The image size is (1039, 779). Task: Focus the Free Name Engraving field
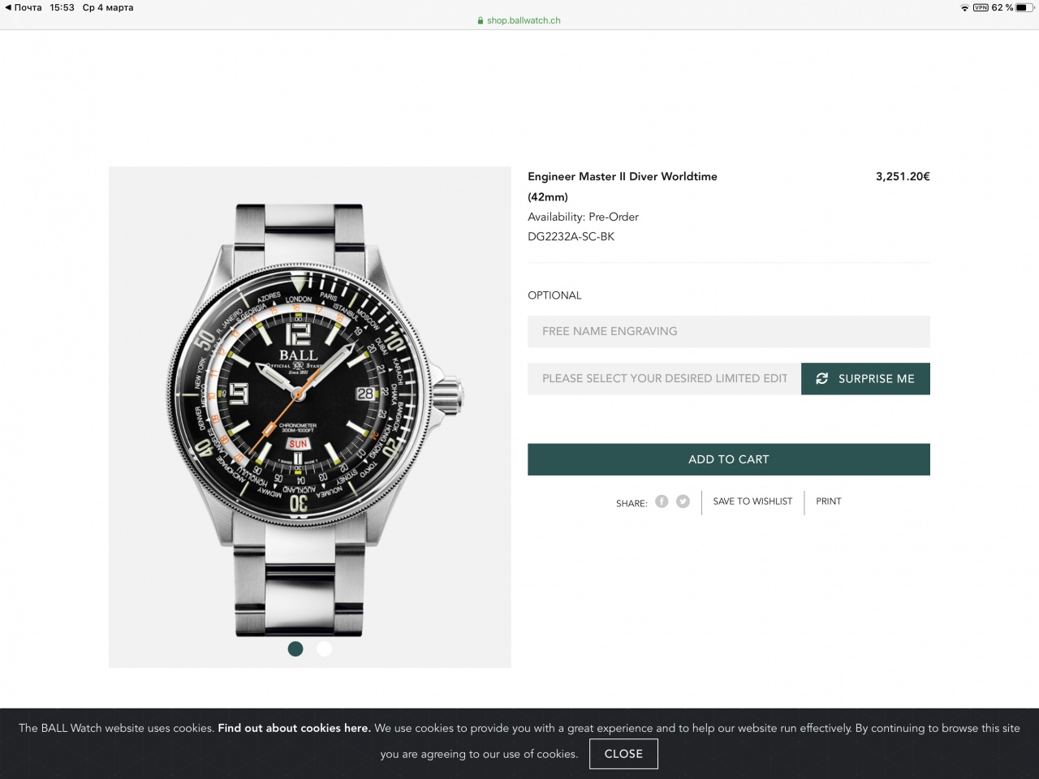click(x=728, y=331)
